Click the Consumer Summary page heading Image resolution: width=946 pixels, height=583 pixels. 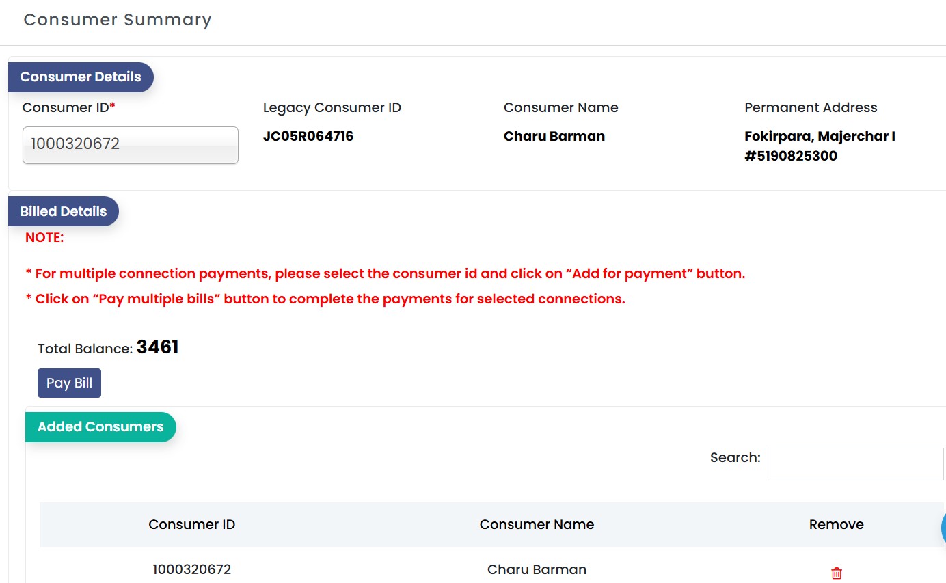118,20
